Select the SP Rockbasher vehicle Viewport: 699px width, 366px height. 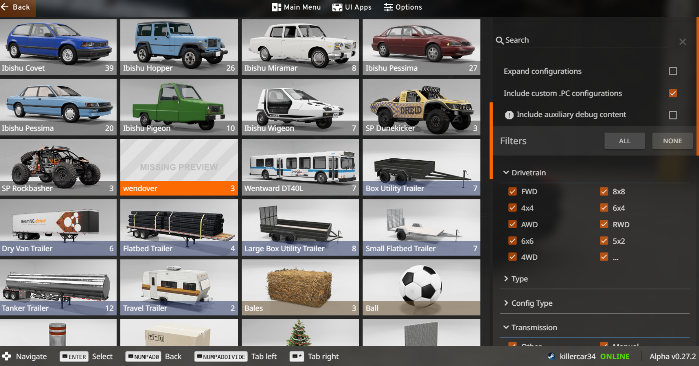(58, 167)
